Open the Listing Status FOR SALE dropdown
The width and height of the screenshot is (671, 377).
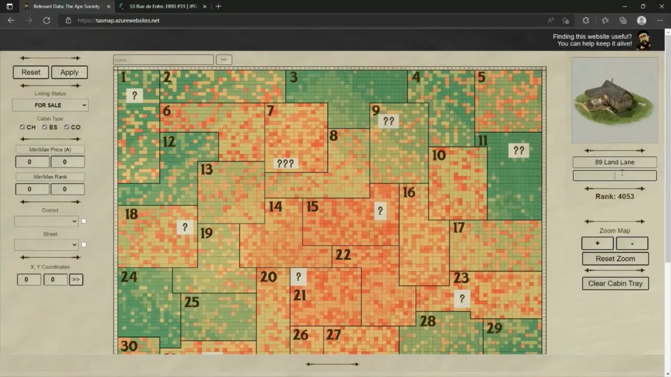[50, 105]
